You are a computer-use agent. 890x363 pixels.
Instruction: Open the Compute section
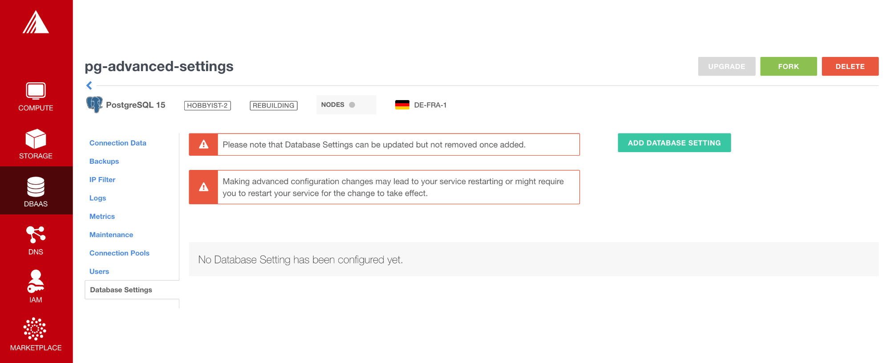point(36,97)
